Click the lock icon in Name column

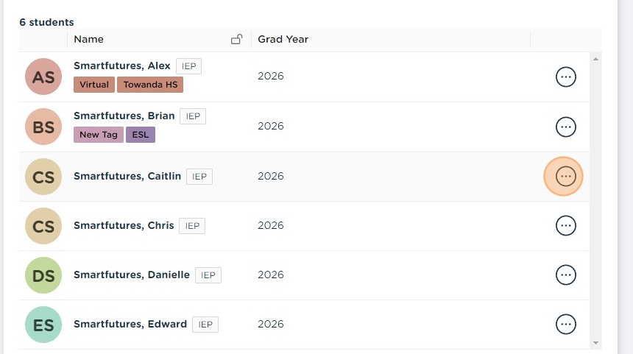point(236,39)
